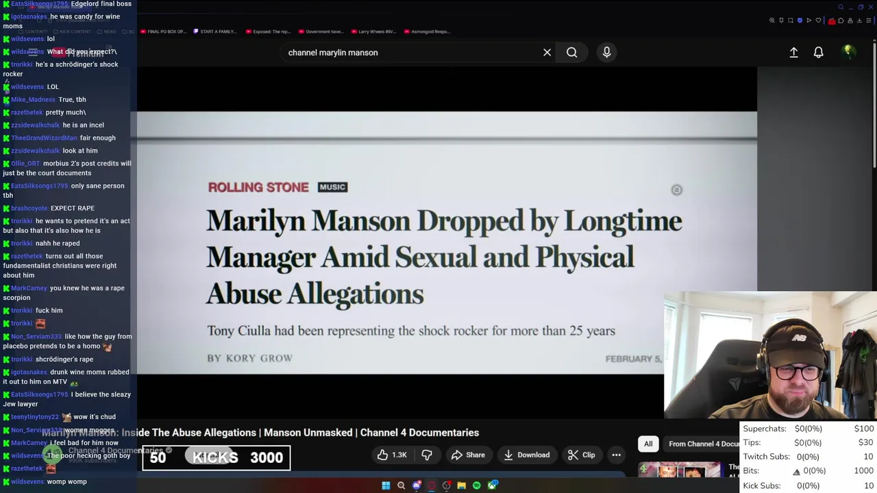Click the Download button under the video
This screenshot has height=493, width=877.
click(526, 455)
